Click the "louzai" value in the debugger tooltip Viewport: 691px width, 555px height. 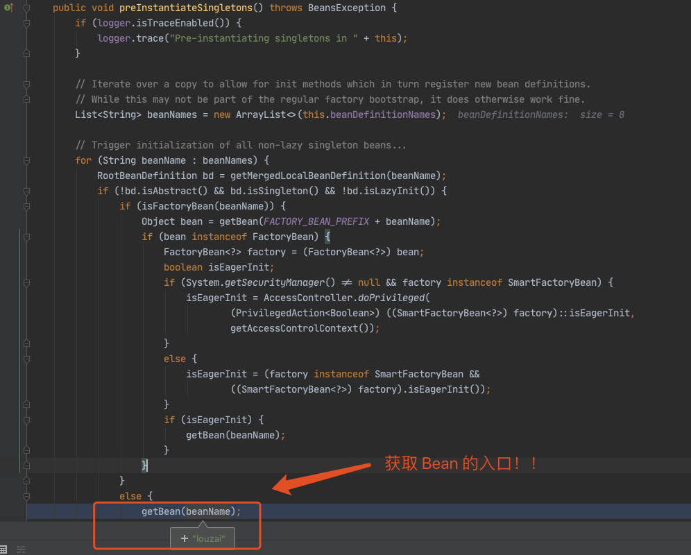click(208, 538)
